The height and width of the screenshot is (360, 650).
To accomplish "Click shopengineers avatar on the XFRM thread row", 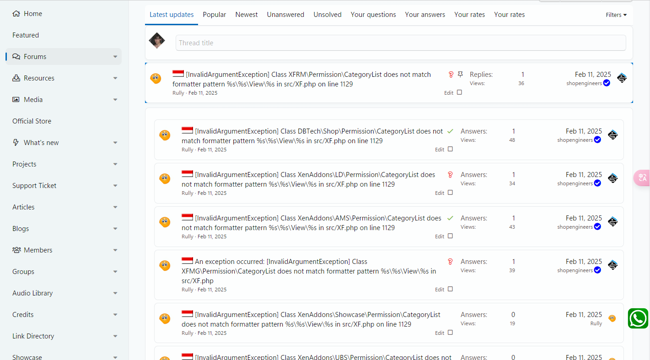I will (622, 78).
